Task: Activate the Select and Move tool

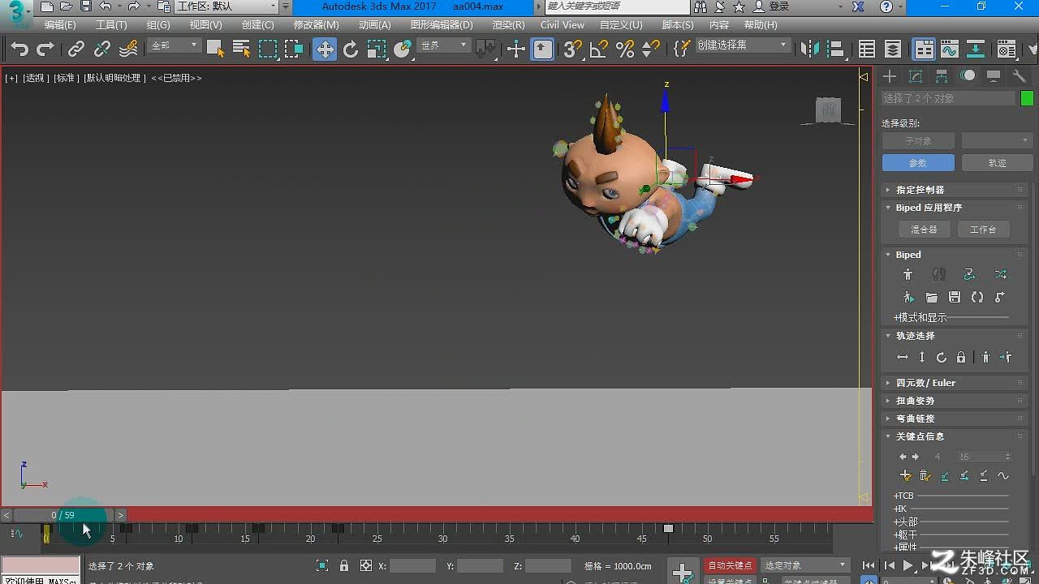Action: click(x=325, y=49)
